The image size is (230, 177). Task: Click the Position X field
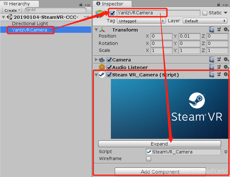(161, 36)
